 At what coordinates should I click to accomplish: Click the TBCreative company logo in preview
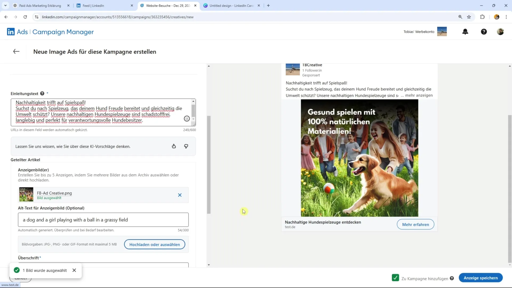pyautogui.click(x=293, y=69)
